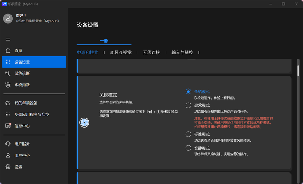Screen dimensions: 303x184
Task: Switch to the 一般 tab
Action: tap(104, 41)
